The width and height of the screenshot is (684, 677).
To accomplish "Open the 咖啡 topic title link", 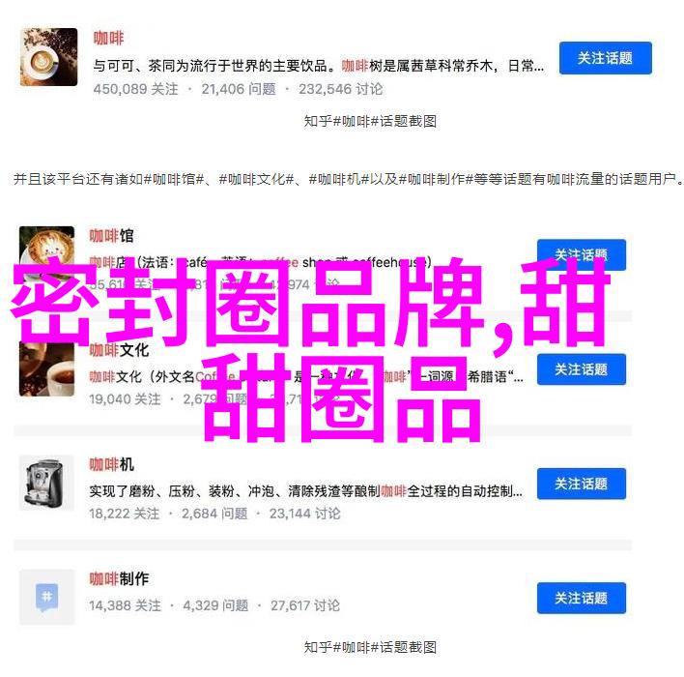I will pyautogui.click(x=108, y=38).
